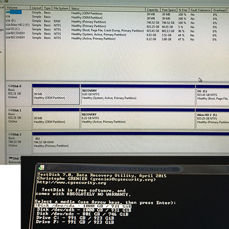Click the 44 % free cell
Image resolution: width=229 pixels, height=229 pixels.
pos(181,35)
